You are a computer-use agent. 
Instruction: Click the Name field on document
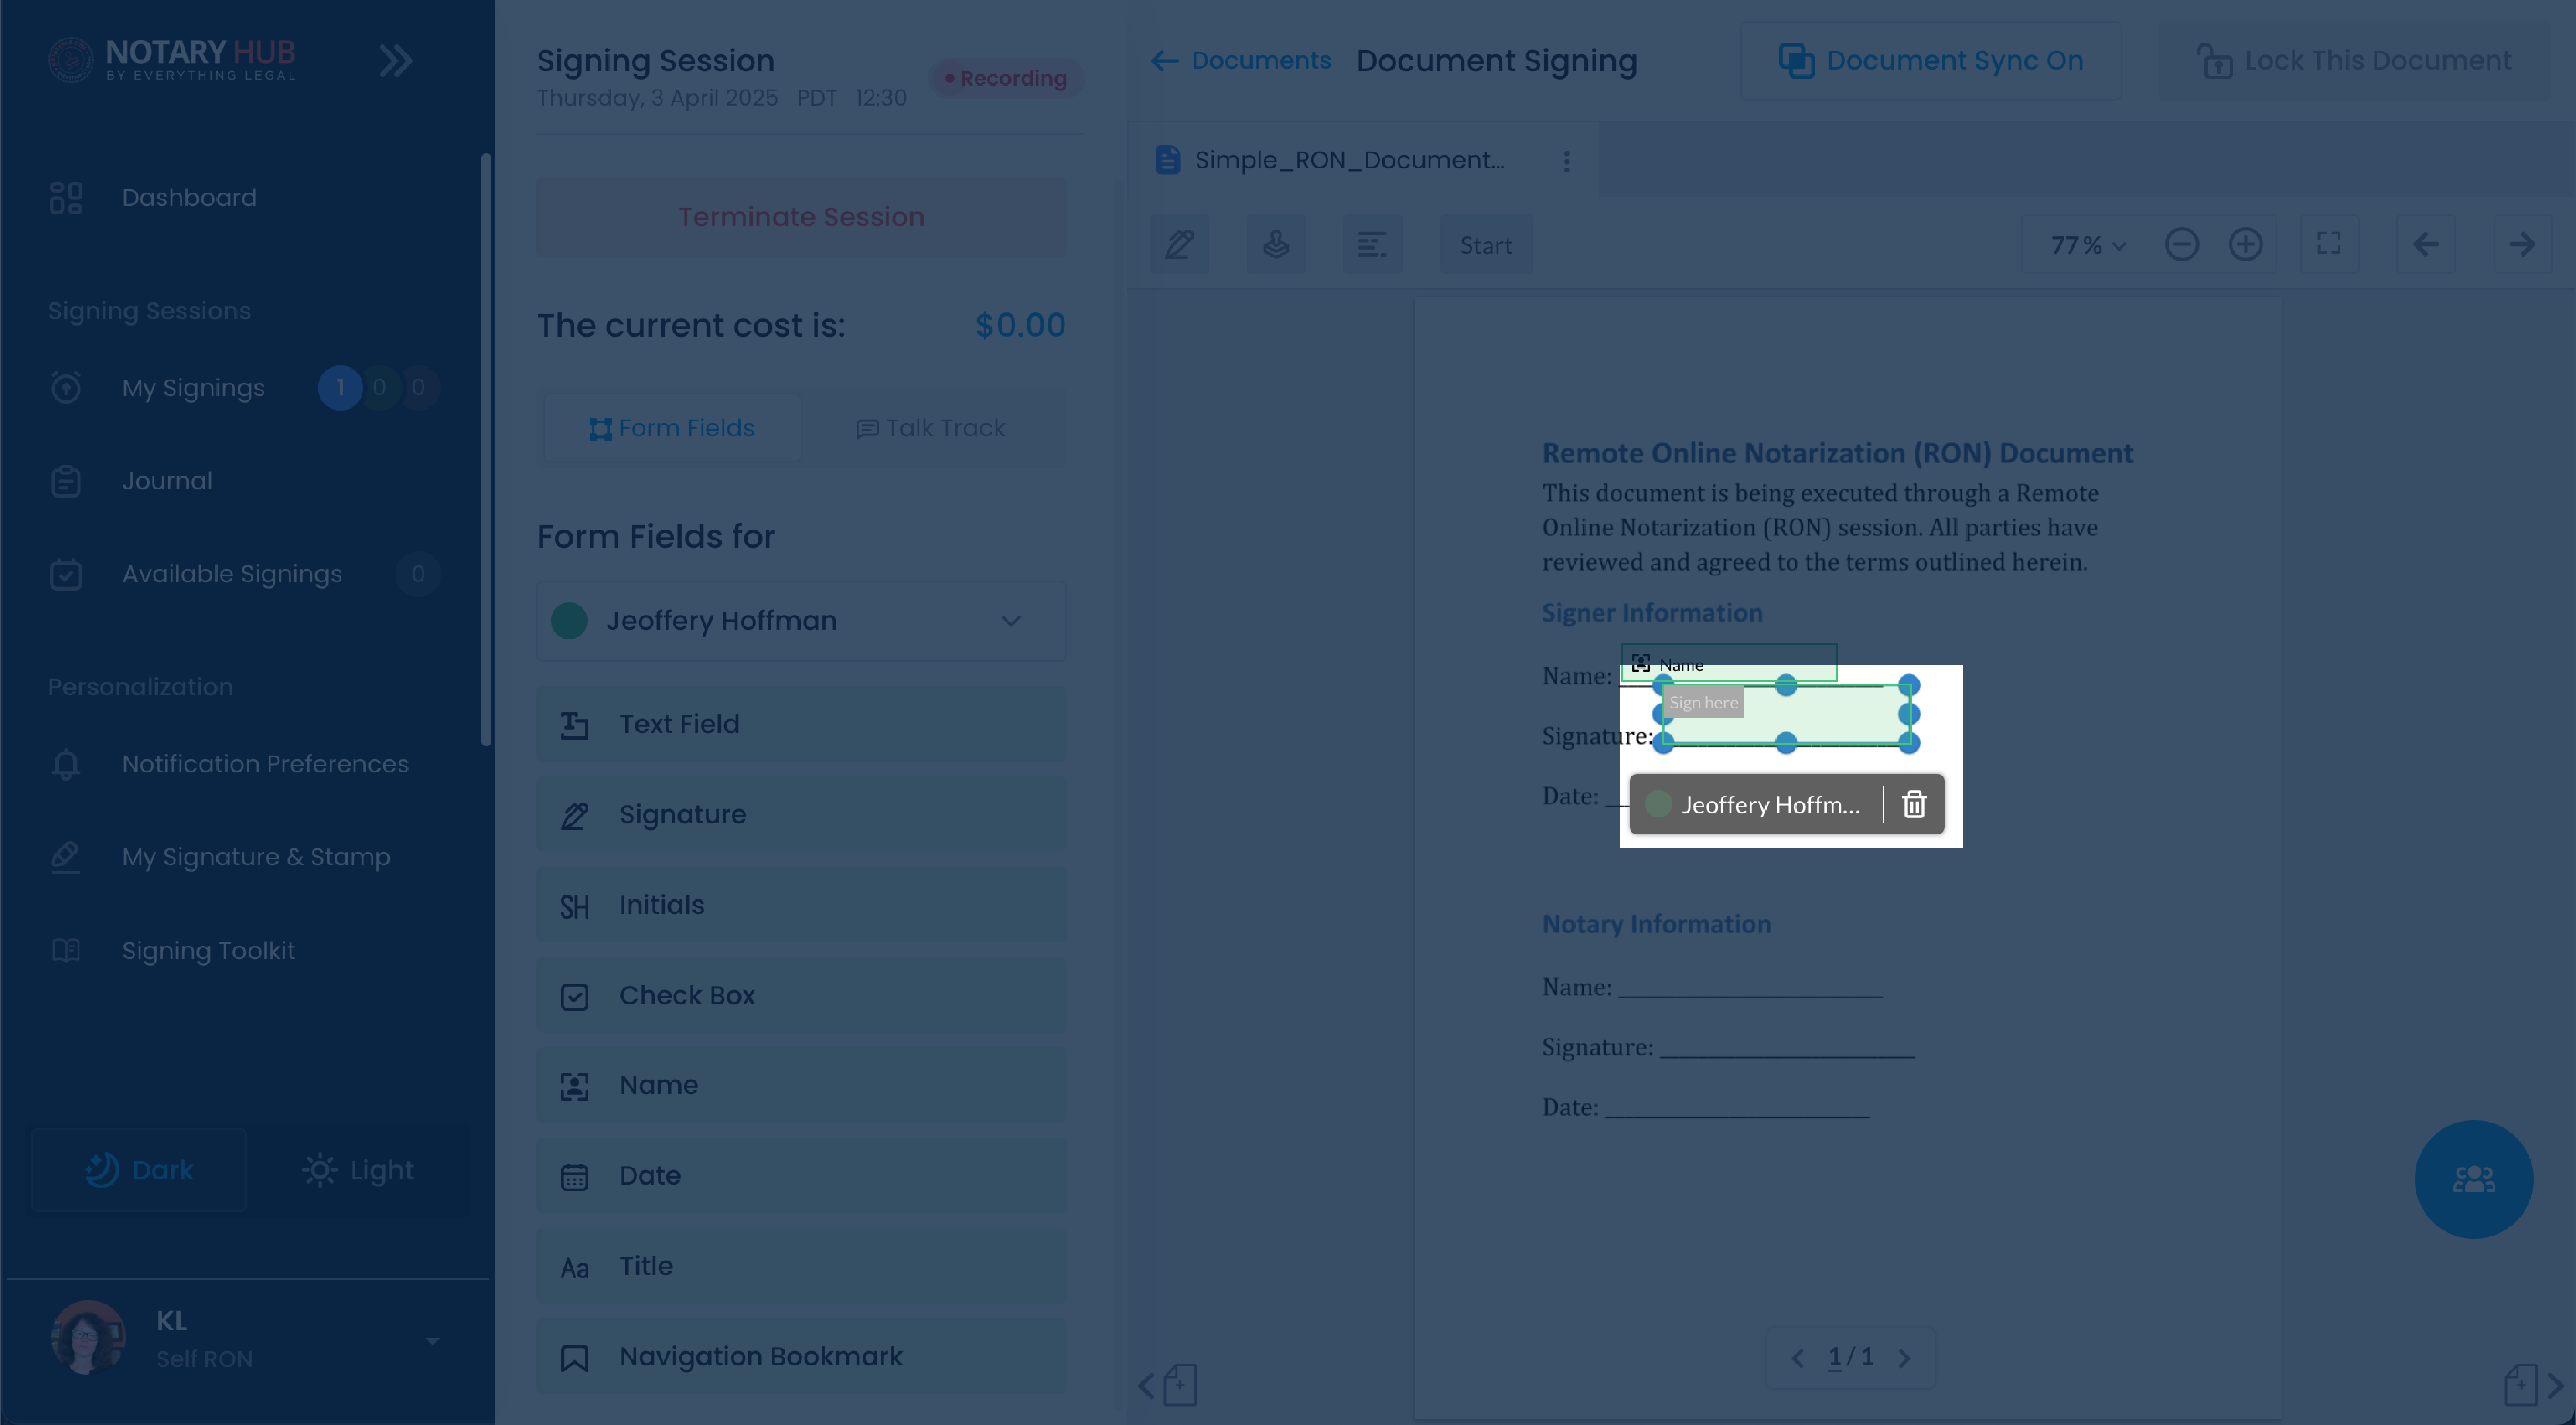pos(1729,664)
